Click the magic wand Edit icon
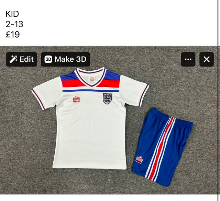 14,59
